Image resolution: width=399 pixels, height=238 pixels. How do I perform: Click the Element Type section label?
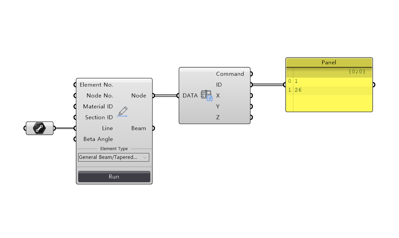click(114, 149)
